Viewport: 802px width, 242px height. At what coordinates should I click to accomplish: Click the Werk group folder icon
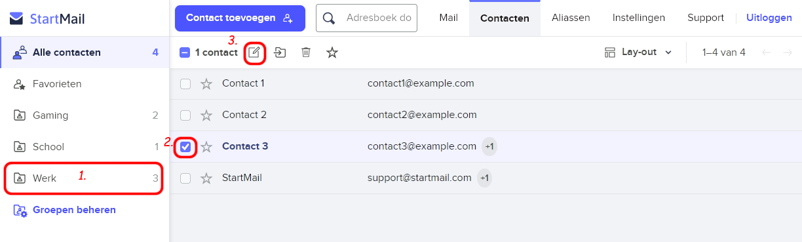[x=20, y=178]
